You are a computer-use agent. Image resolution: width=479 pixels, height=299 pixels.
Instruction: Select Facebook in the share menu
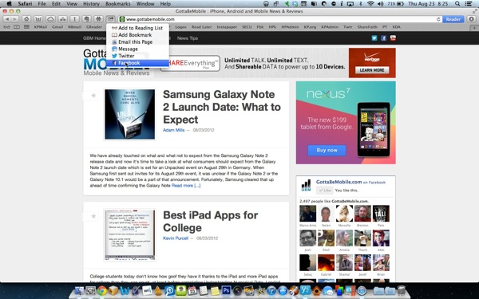tap(137, 63)
